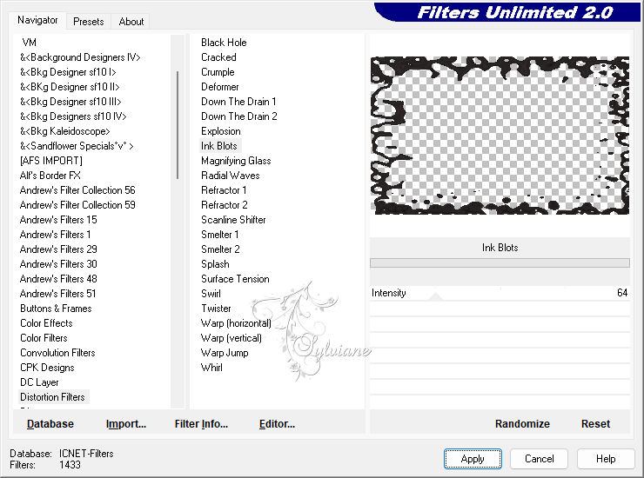Viewport: 644px width, 478px height.
Task: Select &<Bkg Designer sf10 I> category
Action: pos(68,72)
